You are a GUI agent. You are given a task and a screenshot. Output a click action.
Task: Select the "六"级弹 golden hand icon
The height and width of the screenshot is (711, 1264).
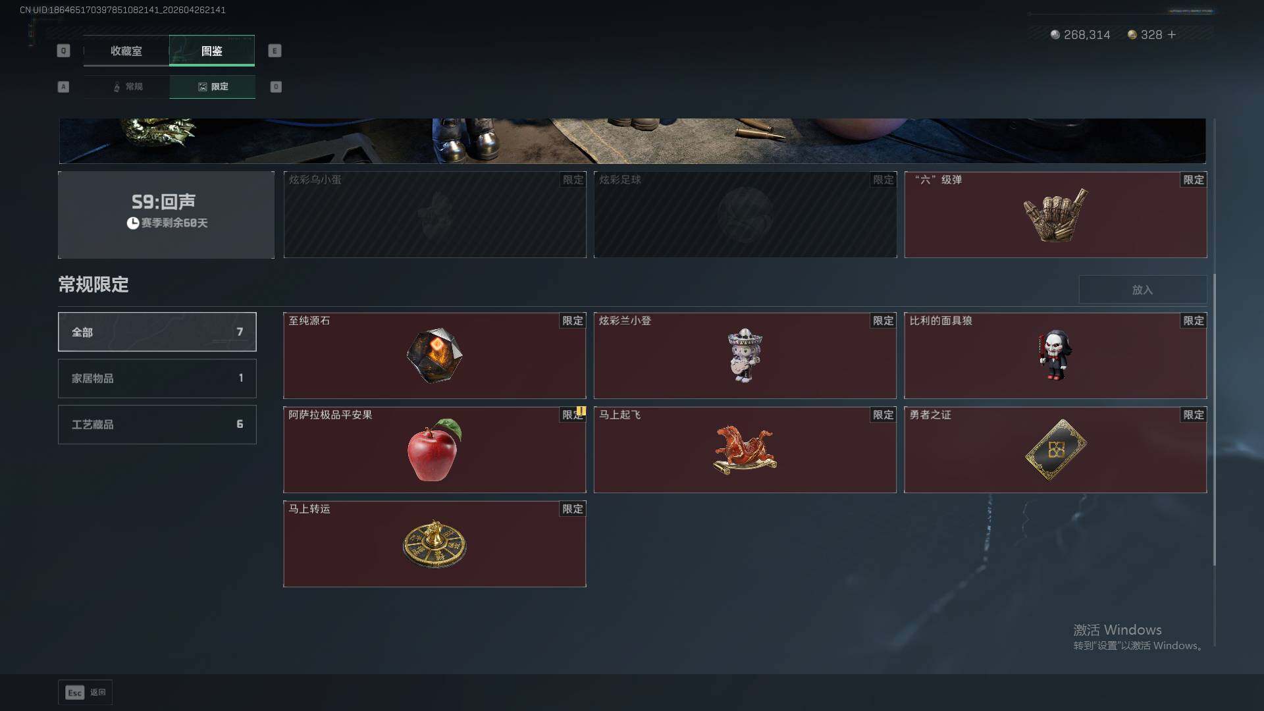pos(1055,215)
